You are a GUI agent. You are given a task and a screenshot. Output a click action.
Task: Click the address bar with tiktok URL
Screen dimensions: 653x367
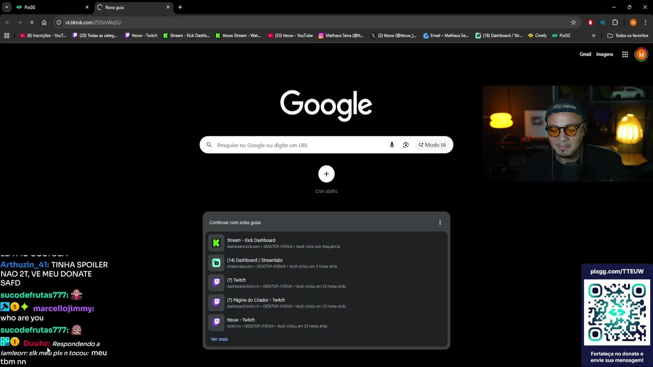tap(316, 22)
